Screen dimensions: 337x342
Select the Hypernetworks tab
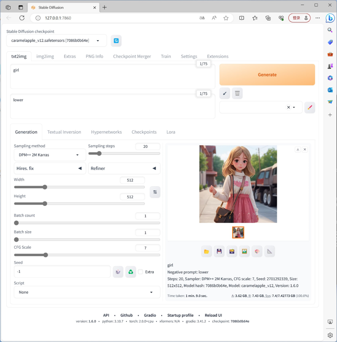[x=106, y=132]
